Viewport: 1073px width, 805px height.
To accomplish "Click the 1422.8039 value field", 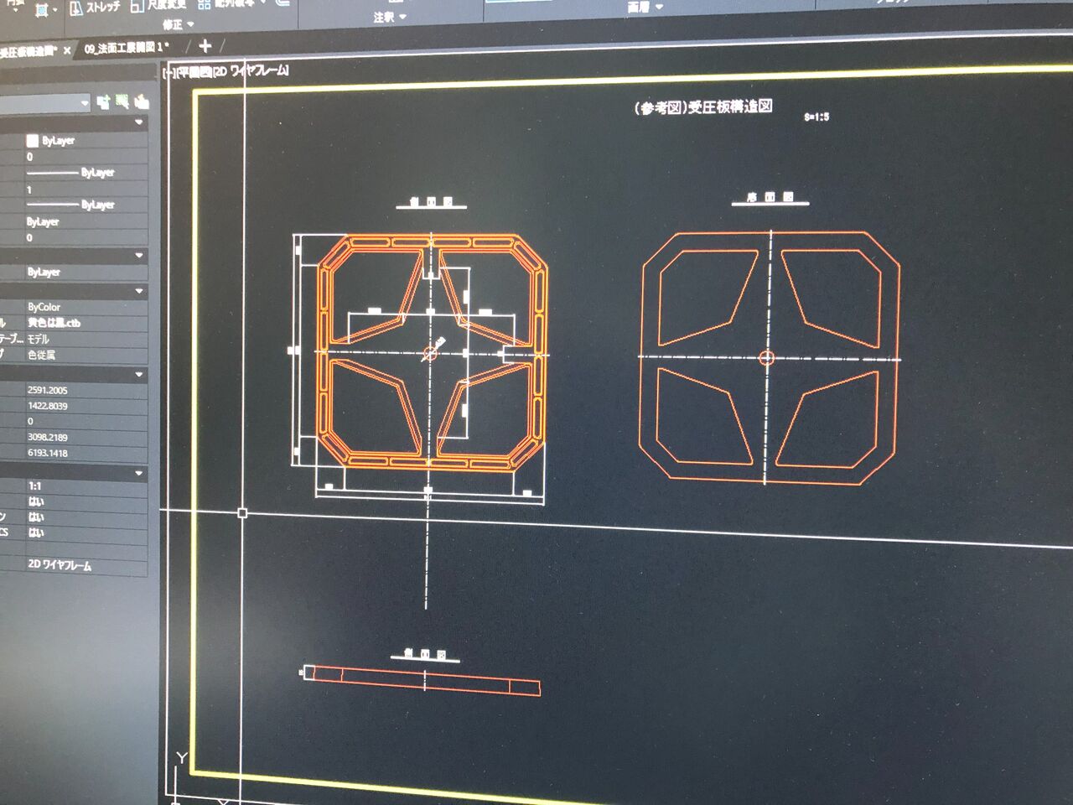I will (48, 406).
